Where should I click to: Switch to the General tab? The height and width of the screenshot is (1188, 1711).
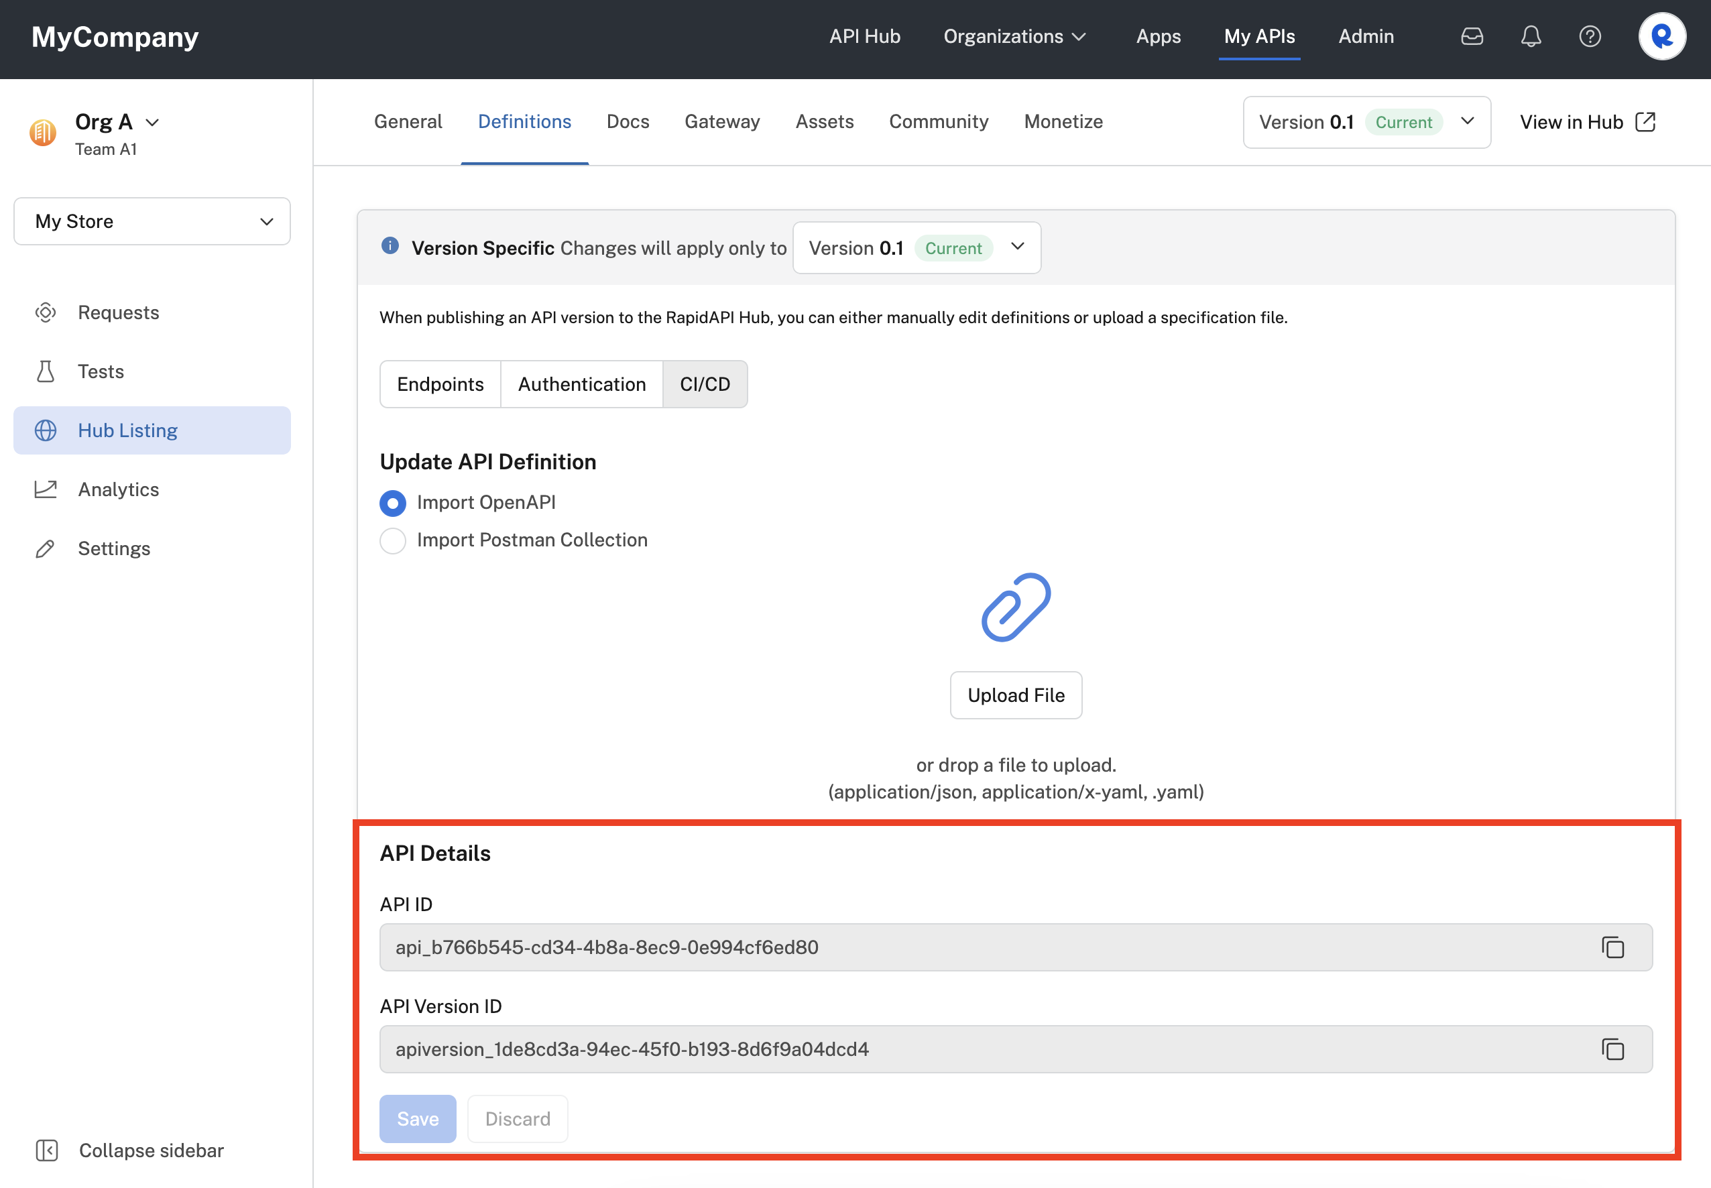(408, 121)
